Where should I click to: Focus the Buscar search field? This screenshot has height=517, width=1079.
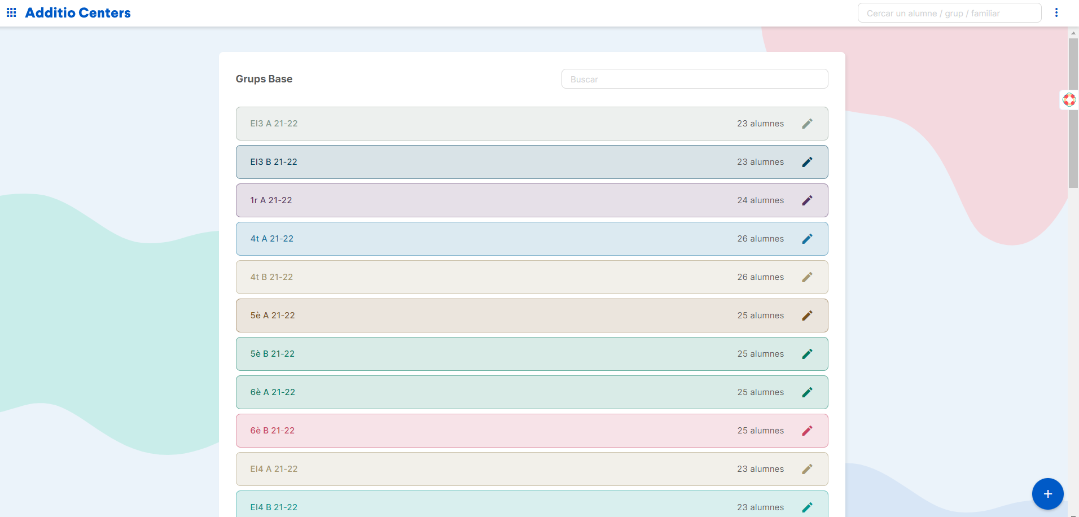[694, 79]
